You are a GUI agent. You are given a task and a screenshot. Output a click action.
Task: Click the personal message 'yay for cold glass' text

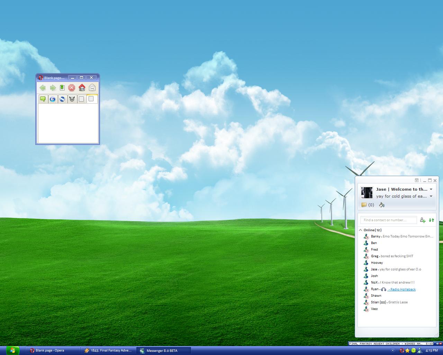(401, 196)
